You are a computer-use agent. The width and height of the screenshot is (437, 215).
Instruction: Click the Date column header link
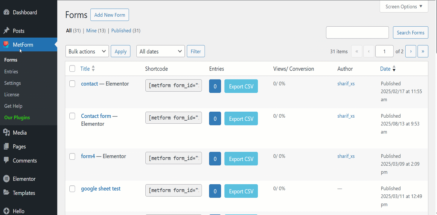click(x=385, y=69)
